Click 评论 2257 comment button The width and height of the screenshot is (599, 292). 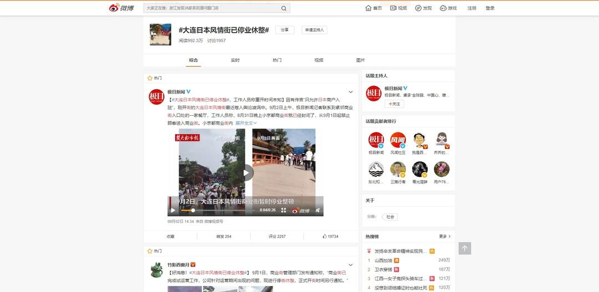(x=277, y=236)
